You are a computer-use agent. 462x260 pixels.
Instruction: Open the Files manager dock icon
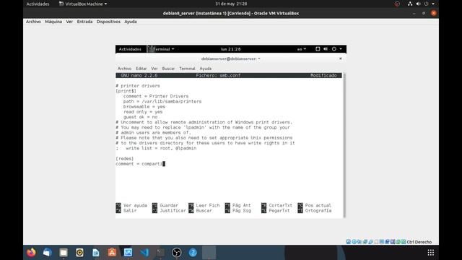coord(64,253)
